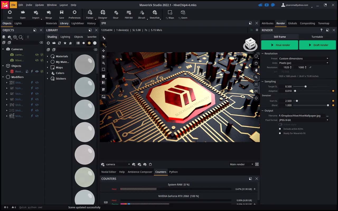338x211 pixels.
Task: Toggle visibility of the Mave... camera
Action: click(37, 60)
